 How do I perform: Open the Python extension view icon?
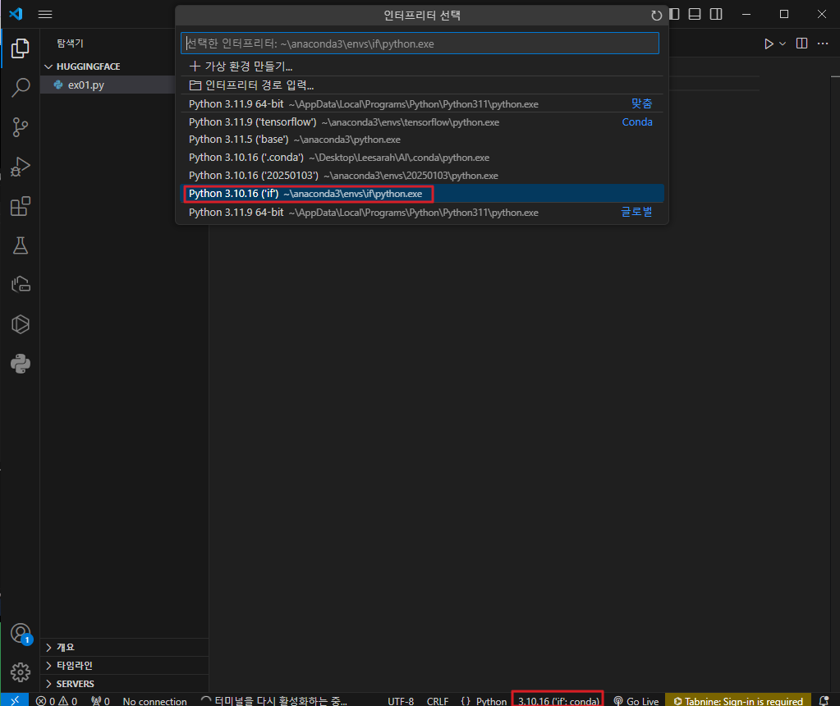tap(21, 364)
